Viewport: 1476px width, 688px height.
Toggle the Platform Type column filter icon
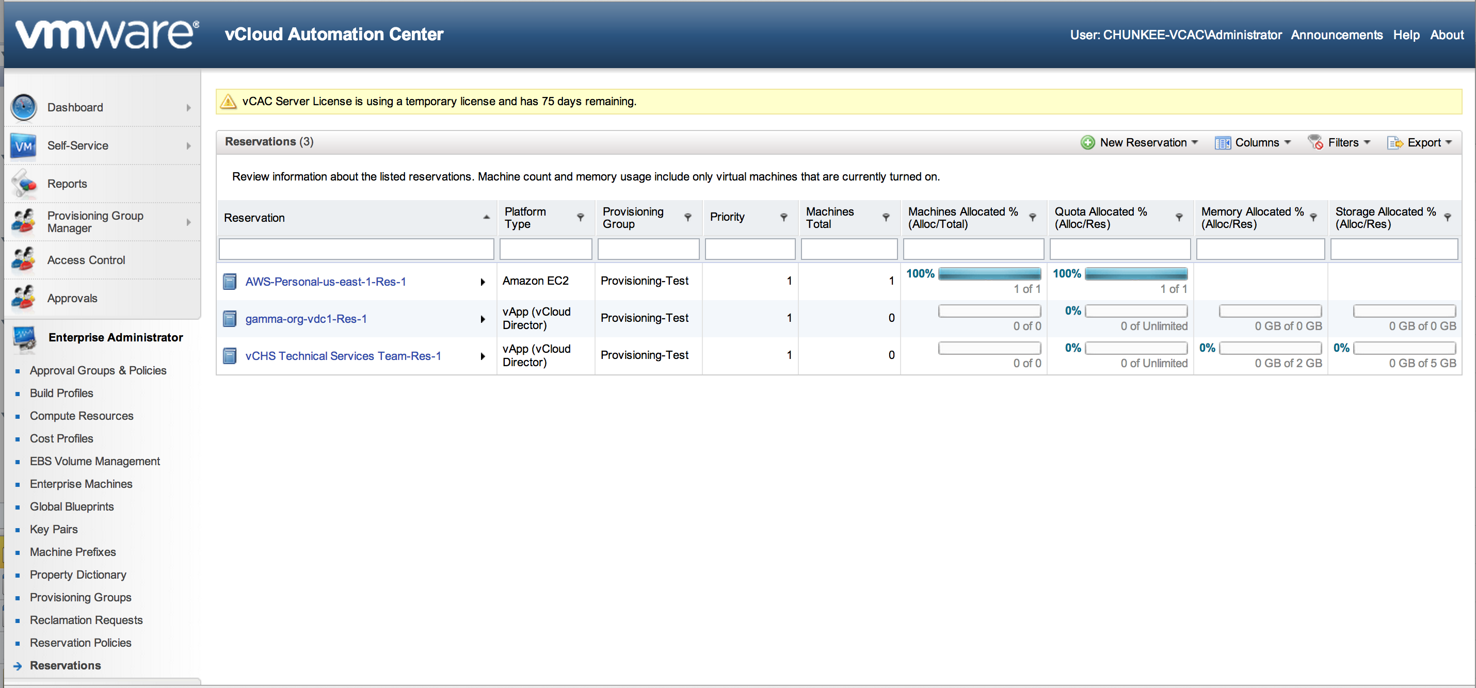coord(581,218)
